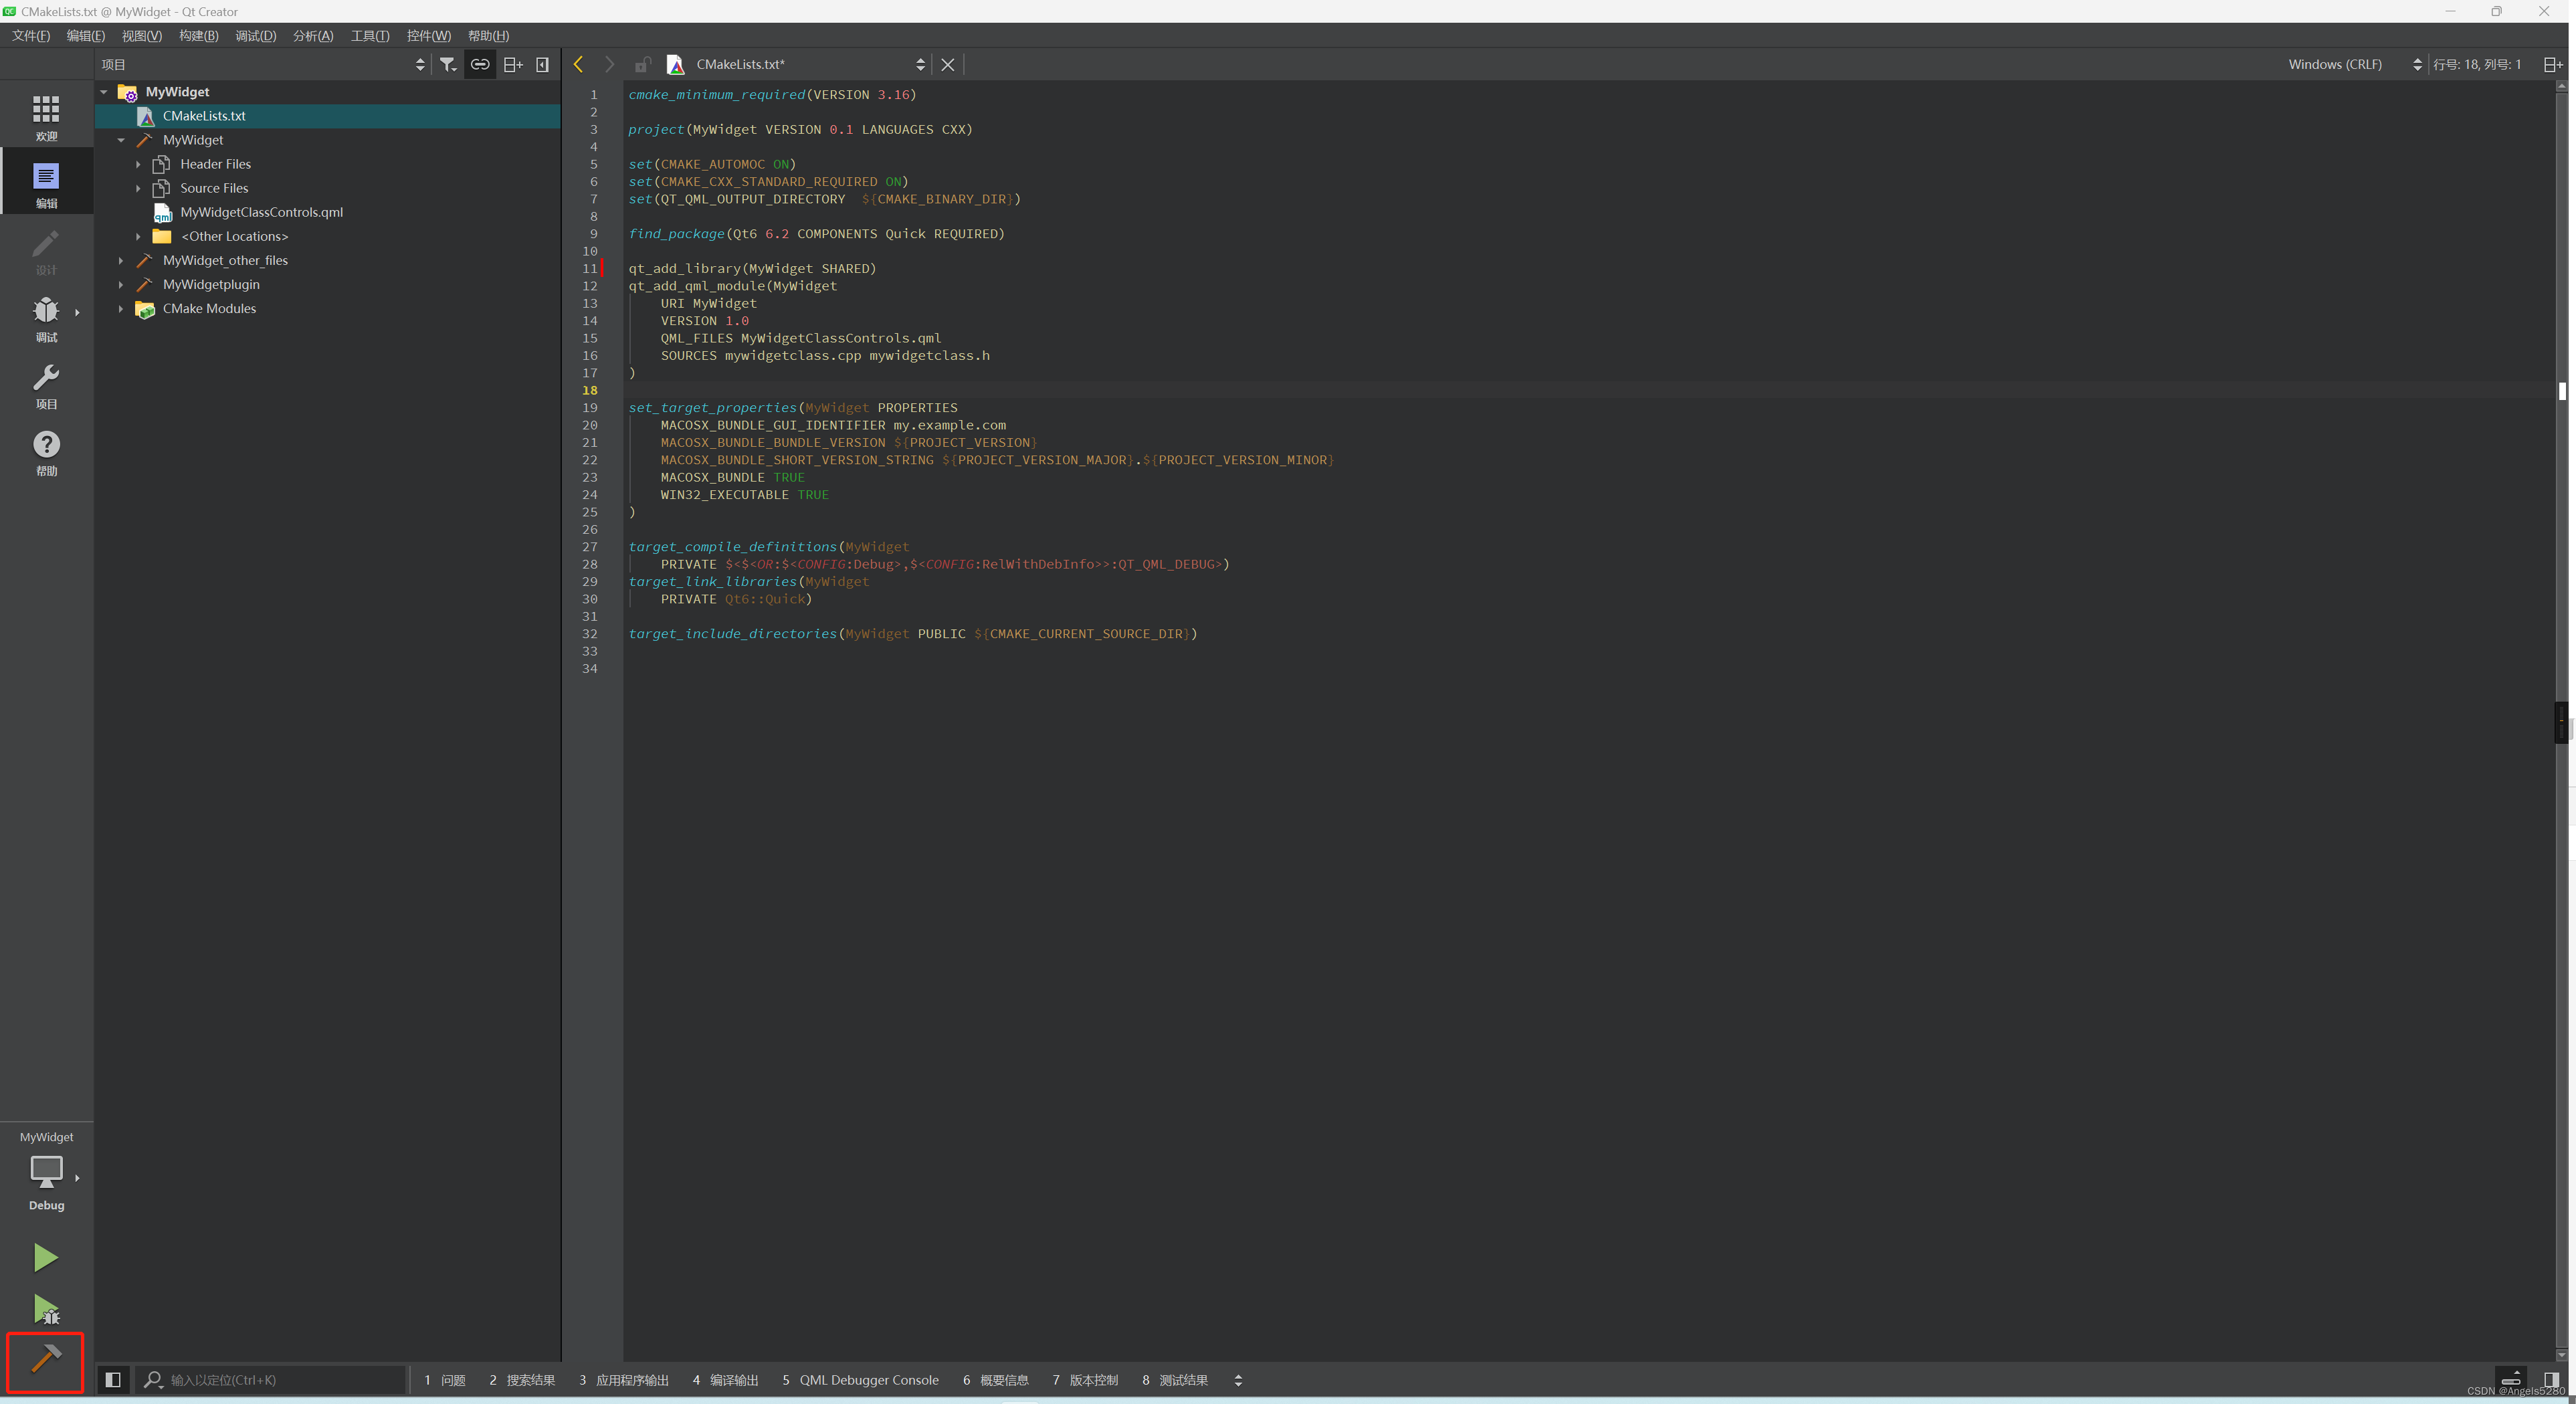Viewport: 2576px width, 1404px height.
Task: Open the Projects mode wrench icon
Action: pyautogui.click(x=46, y=386)
